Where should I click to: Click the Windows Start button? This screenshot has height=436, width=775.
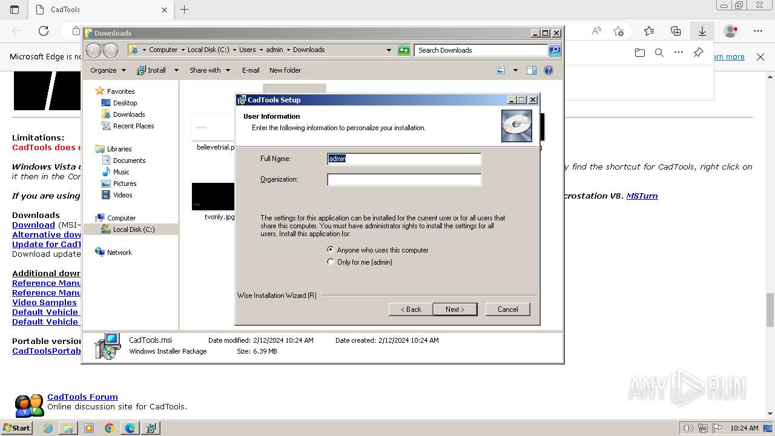17,428
